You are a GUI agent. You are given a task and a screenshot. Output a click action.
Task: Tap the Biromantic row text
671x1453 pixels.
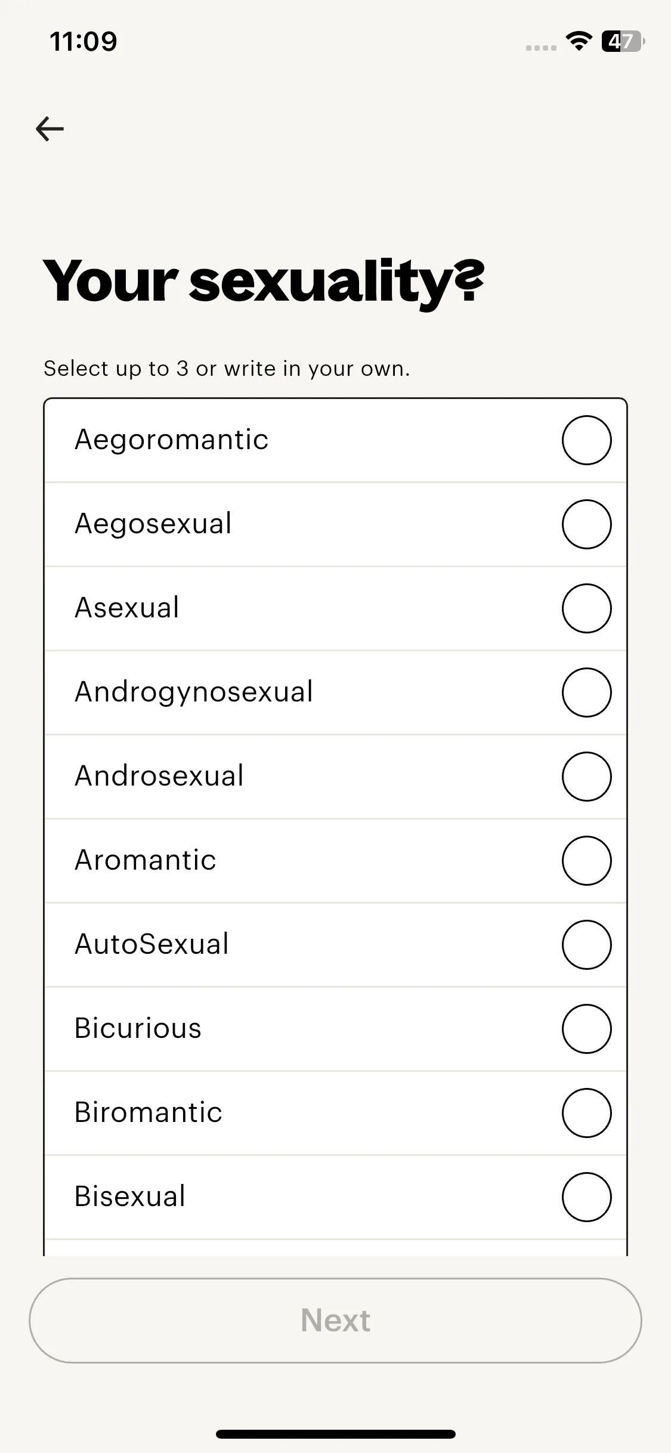148,1112
